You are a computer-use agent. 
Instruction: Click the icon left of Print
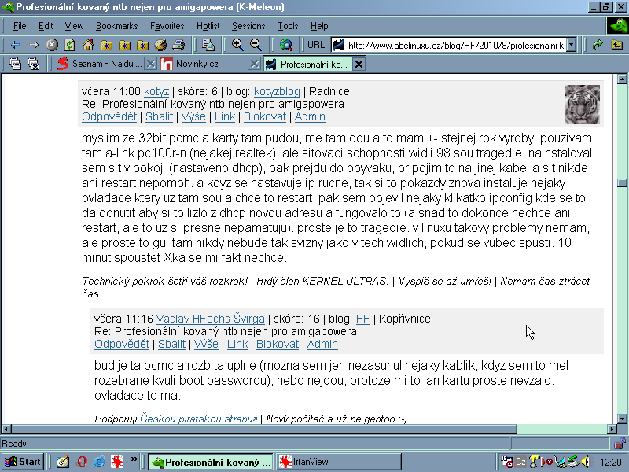pyautogui.click(x=160, y=45)
